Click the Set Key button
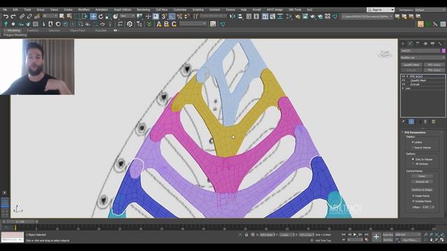The height and width of the screenshot is (251, 447). click(388, 240)
